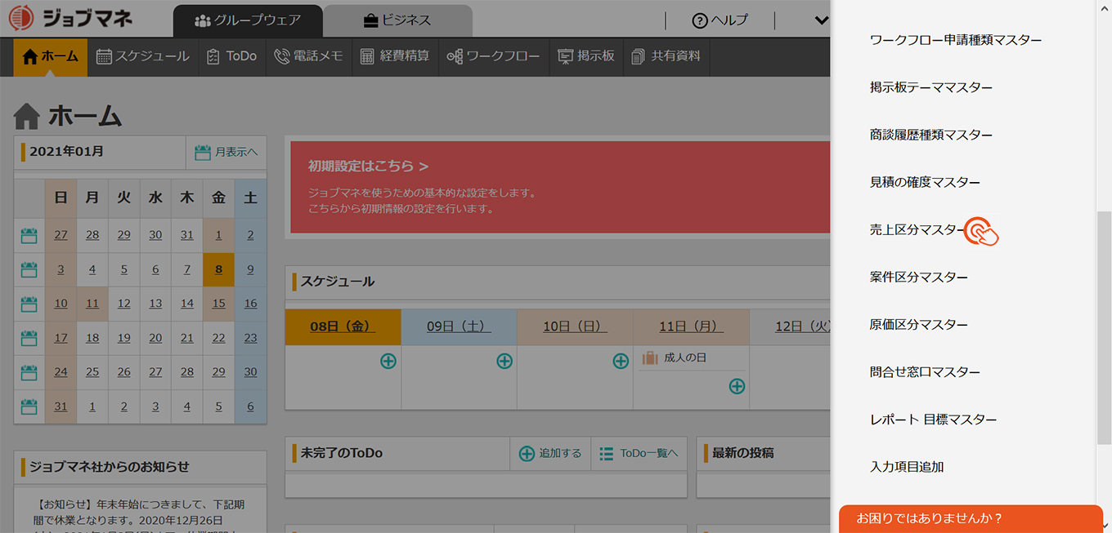Select date 23 in the January calendar
The height and width of the screenshot is (533, 1112).
point(250,337)
